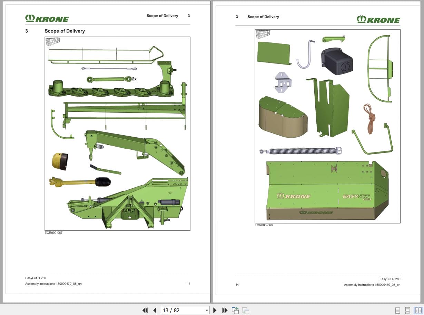Navigate back in view history
This screenshot has height=315, width=424.
click(x=235, y=310)
